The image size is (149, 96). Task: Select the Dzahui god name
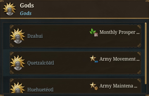pyautogui.click(x=35, y=36)
